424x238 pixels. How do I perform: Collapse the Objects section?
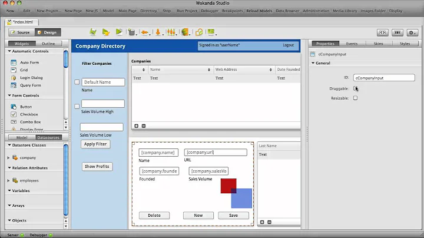click(x=9, y=220)
